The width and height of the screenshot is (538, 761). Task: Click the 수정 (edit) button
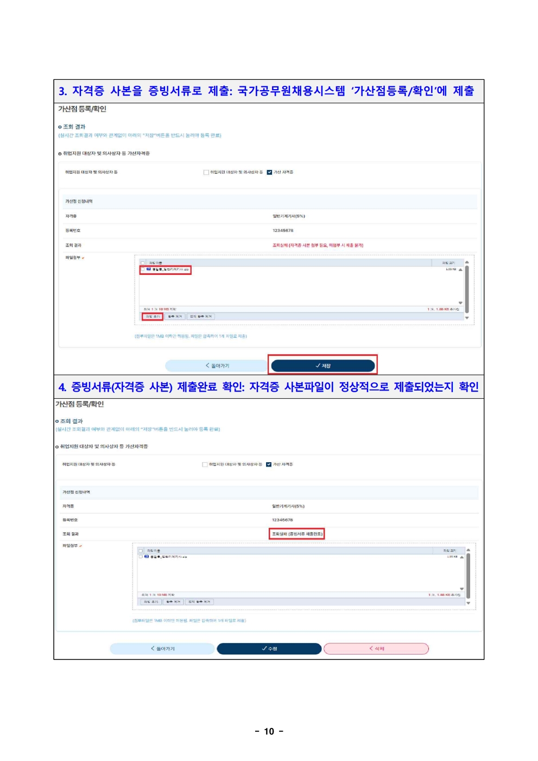269,649
